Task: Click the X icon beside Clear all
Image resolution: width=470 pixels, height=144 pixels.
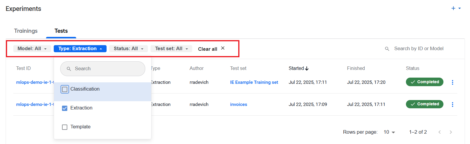Action: pyautogui.click(x=223, y=48)
